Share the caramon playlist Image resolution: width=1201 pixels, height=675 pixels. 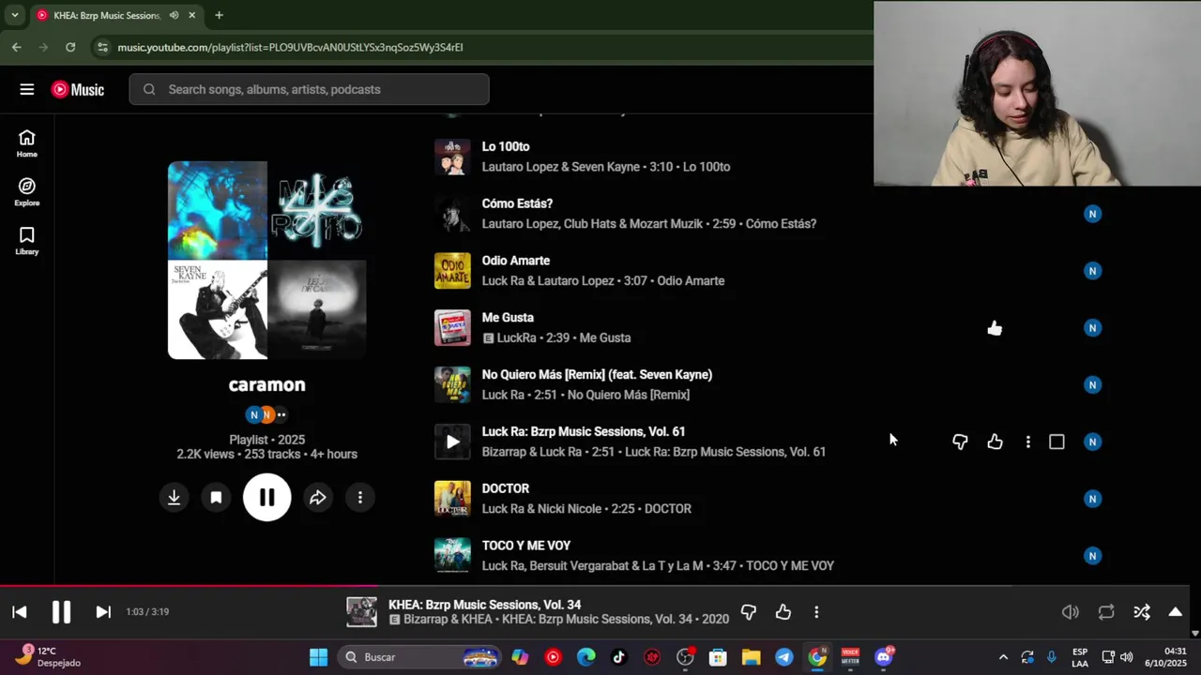(x=318, y=498)
